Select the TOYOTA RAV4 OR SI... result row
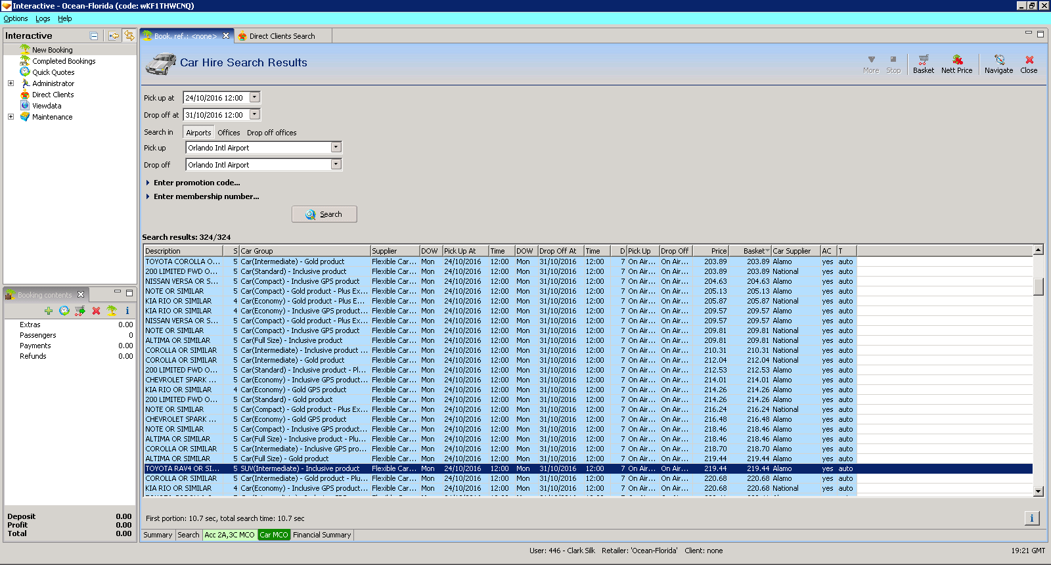The height and width of the screenshot is (565, 1051). point(588,468)
